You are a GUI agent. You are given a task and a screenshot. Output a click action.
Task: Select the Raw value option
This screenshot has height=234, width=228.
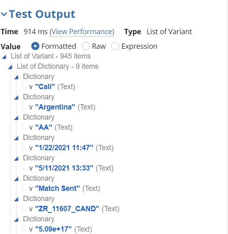point(86,46)
